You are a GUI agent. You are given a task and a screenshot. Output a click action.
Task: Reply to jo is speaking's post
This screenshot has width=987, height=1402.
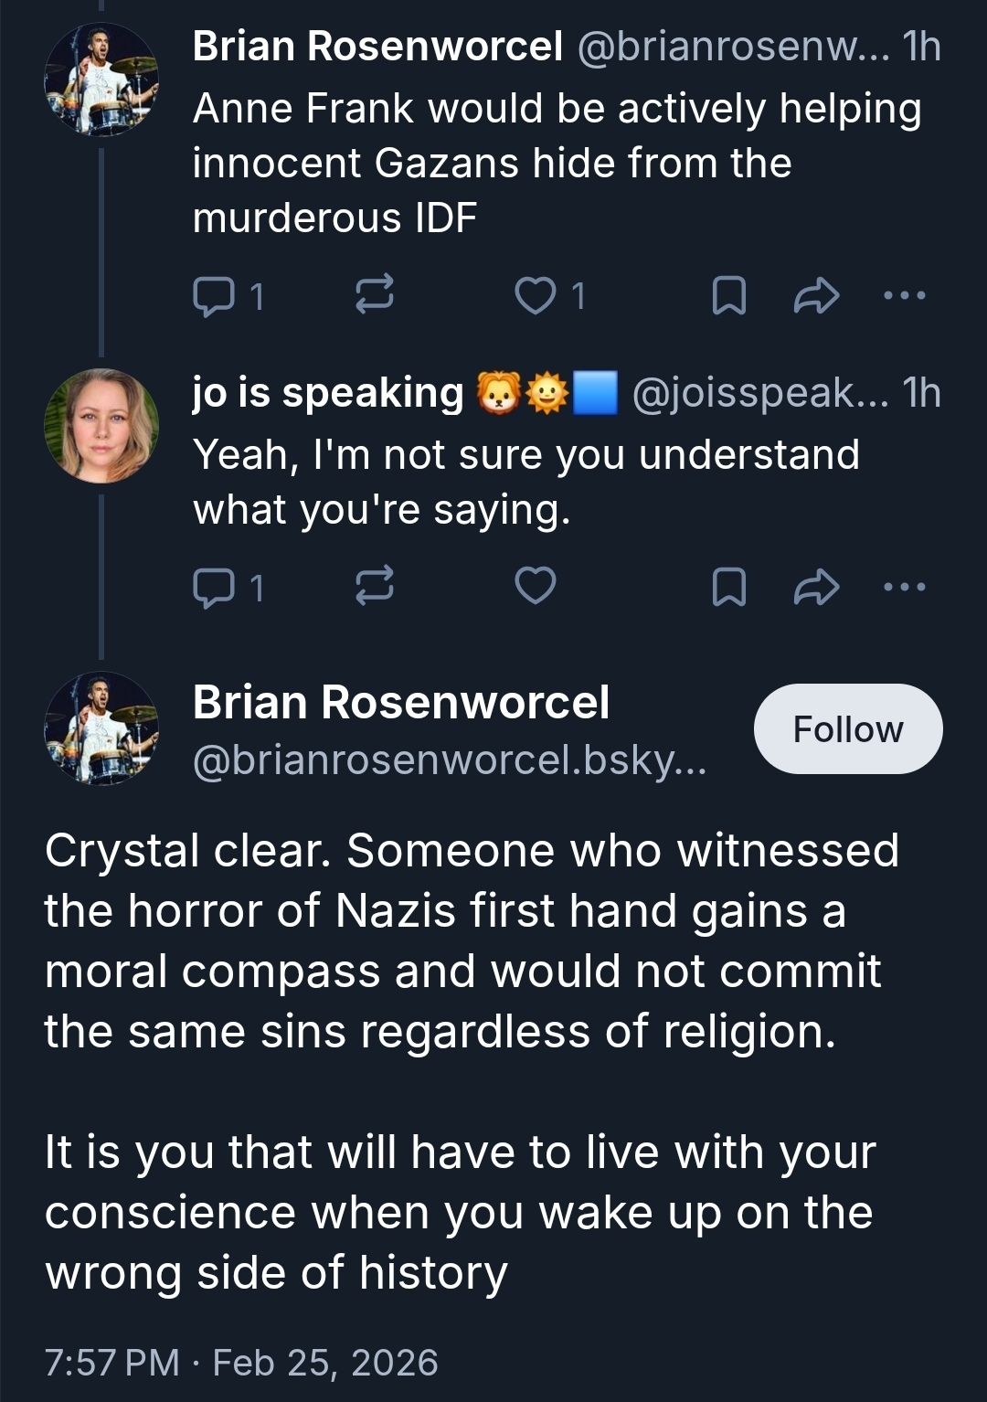coord(214,588)
